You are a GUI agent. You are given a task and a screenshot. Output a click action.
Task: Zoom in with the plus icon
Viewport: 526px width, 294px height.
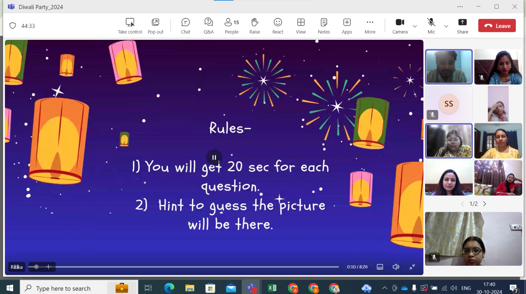pyautogui.click(x=48, y=267)
